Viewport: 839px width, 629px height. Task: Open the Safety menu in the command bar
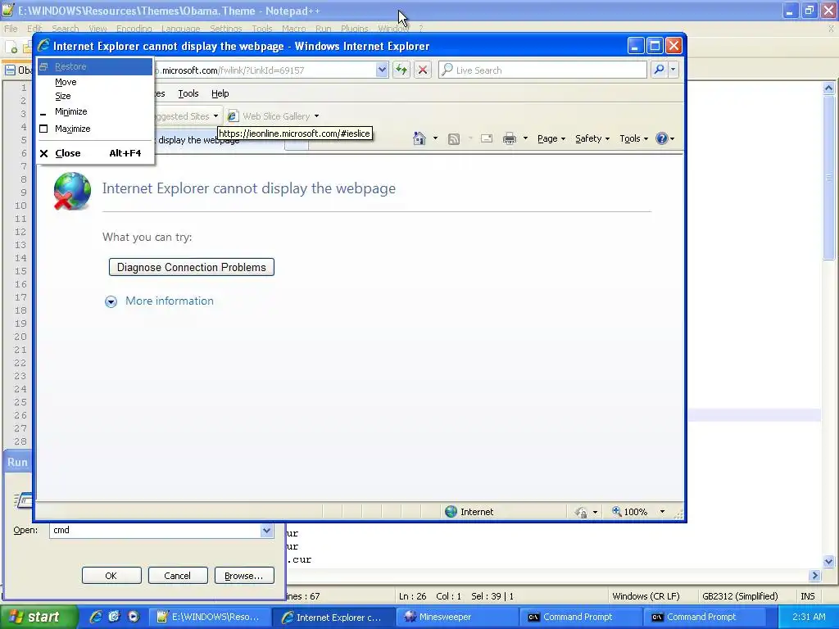tap(592, 138)
